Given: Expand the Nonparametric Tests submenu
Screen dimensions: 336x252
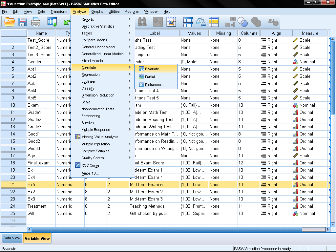Looking at the screenshot, I should [98, 109].
